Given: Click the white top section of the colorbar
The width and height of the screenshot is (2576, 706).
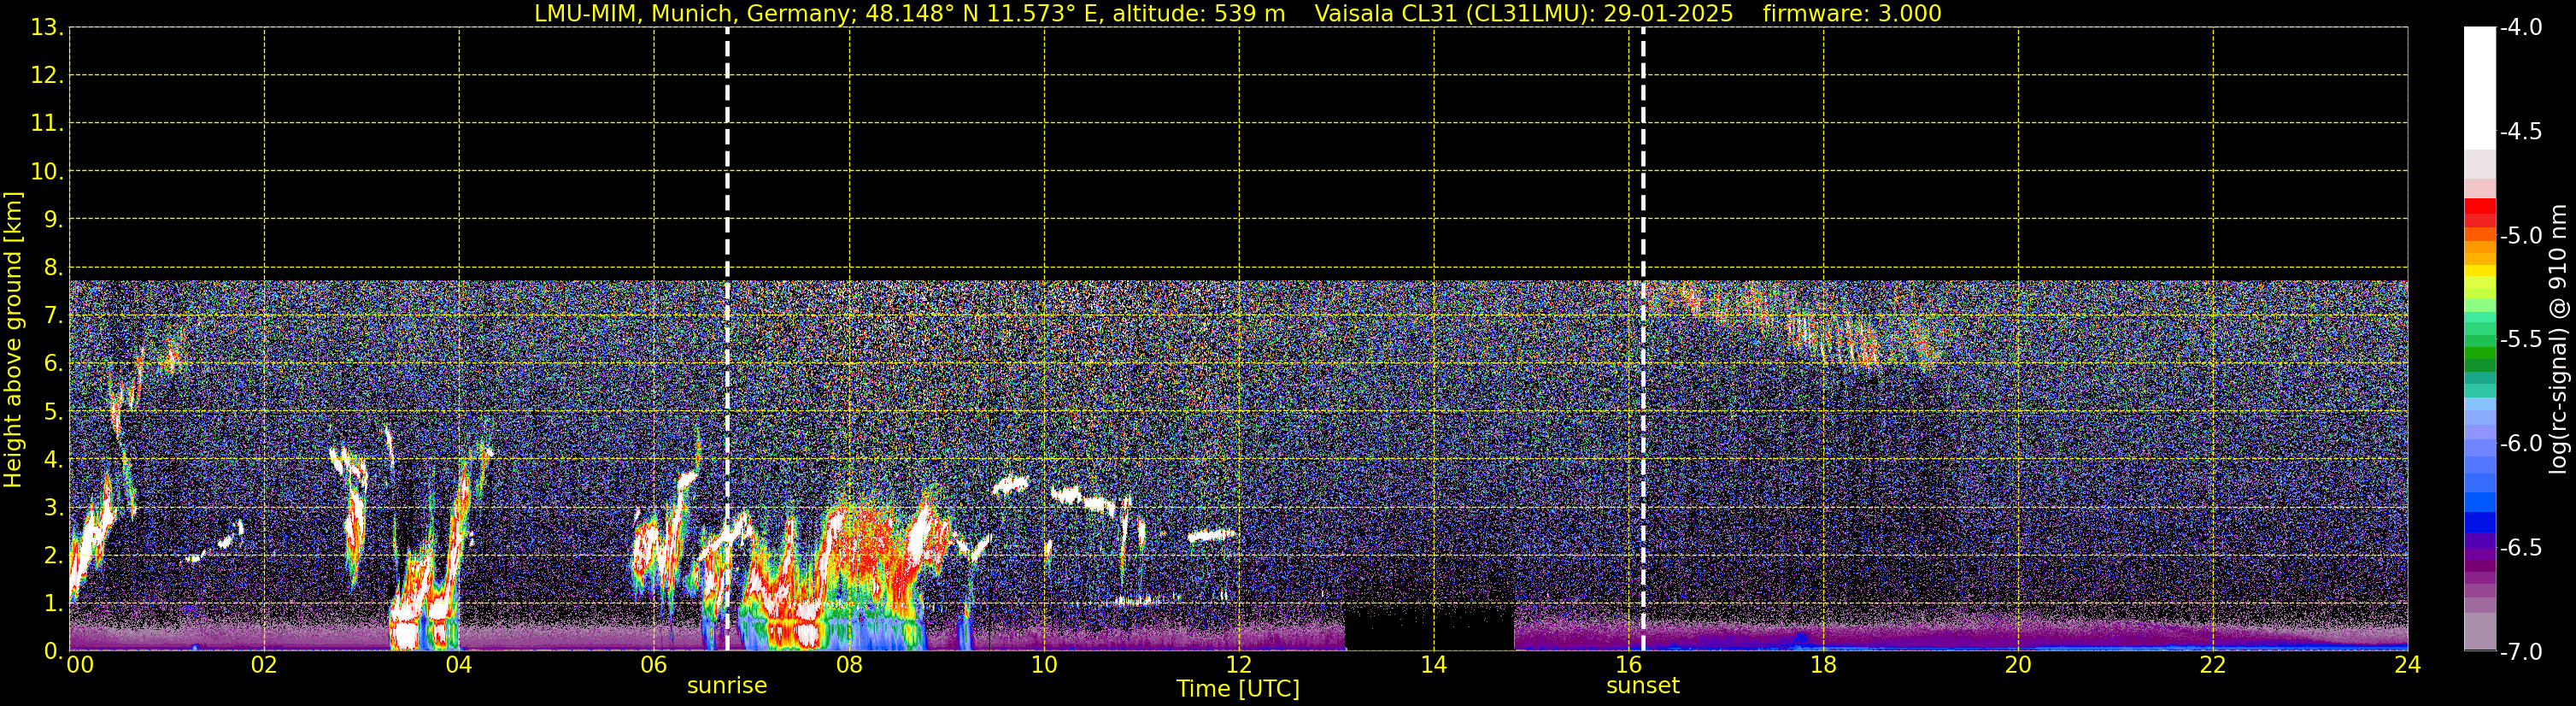Looking at the screenshot, I should pos(2480,88).
